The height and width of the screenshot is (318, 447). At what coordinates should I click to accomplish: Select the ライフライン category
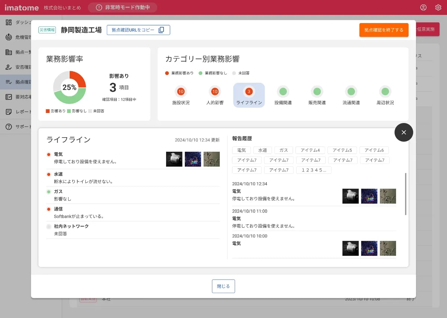[x=249, y=95]
